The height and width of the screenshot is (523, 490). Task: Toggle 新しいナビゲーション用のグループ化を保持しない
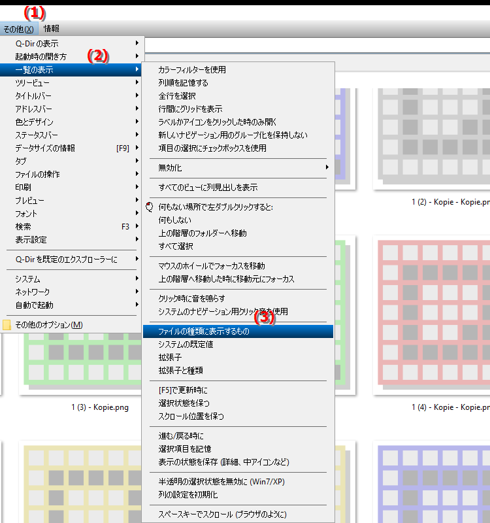tap(238, 135)
